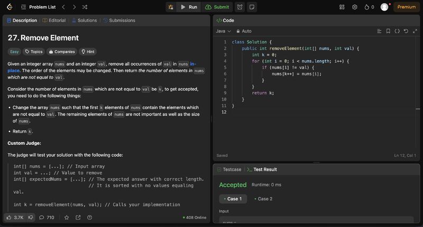Open the user profile avatar
Viewport: 423px width, 227px height.
tap(384, 7)
